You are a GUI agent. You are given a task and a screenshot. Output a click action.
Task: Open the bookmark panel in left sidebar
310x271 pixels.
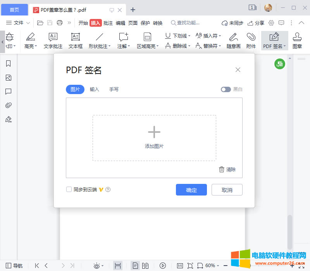point(8,64)
